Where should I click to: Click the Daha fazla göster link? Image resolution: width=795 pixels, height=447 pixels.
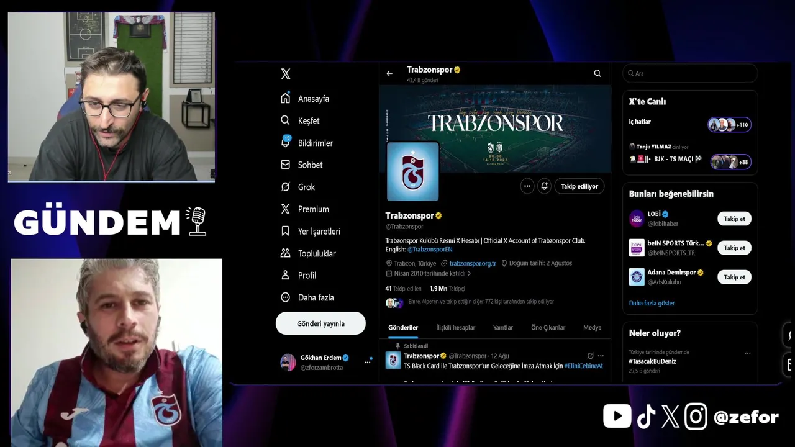(x=652, y=303)
